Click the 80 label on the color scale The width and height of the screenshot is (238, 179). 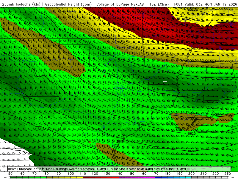tap(46, 174)
